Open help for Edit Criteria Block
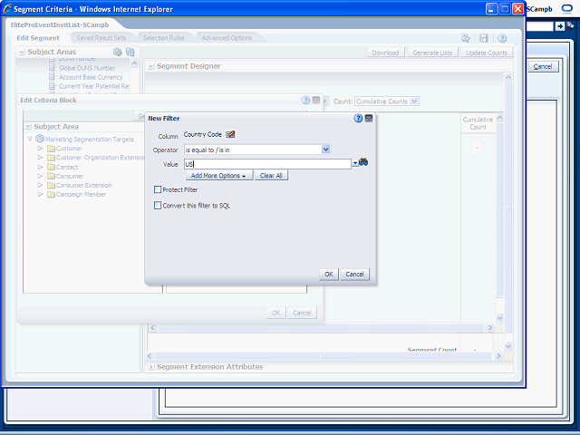 (x=305, y=100)
